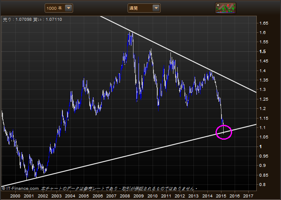Click the 1.65 price axis label
This screenshot has width=281, height=200.
pyautogui.click(x=264, y=23)
